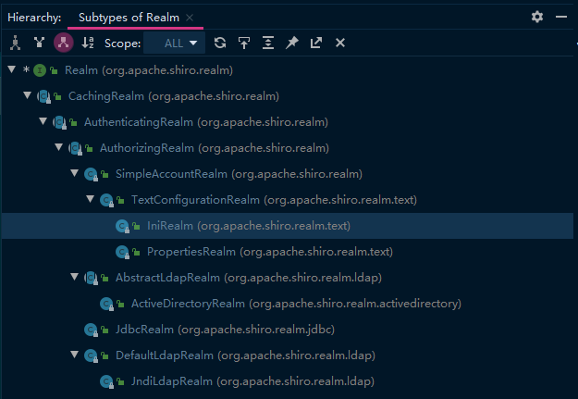Click the DefaultLdapRealm class icon

[x=91, y=355]
